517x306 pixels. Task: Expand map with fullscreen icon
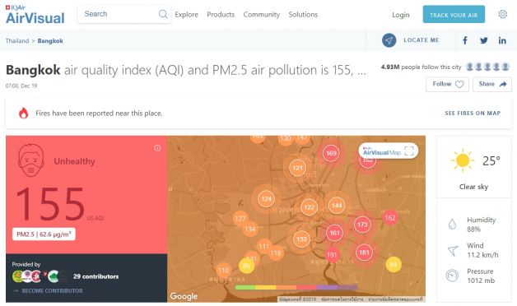pyautogui.click(x=409, y=151)
